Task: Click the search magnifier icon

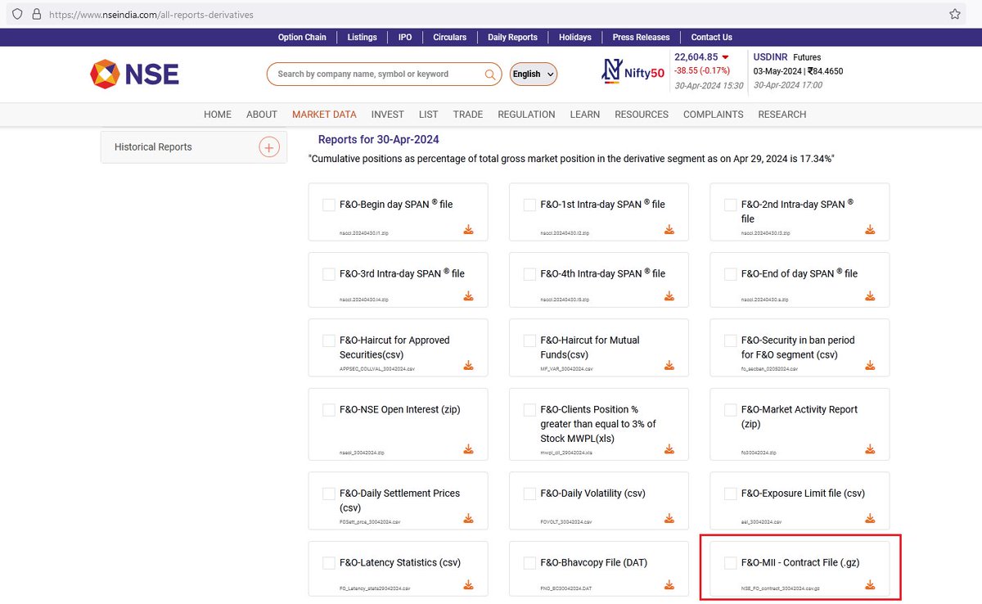Action: (490, 74)
